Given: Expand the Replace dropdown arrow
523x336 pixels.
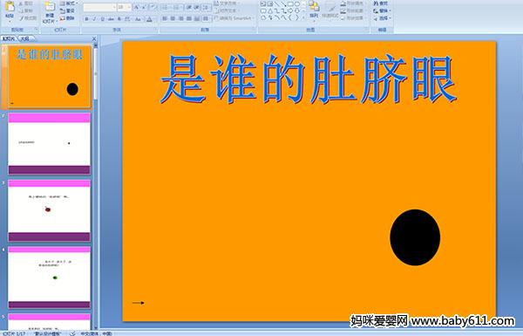Looking at the screenshot, I should [390, 10].
